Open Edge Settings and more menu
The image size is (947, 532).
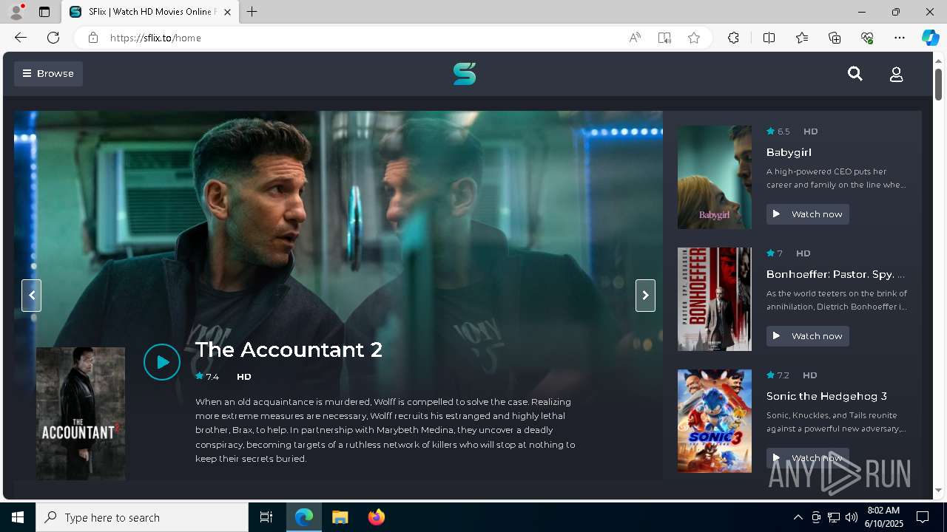point(900,38)
